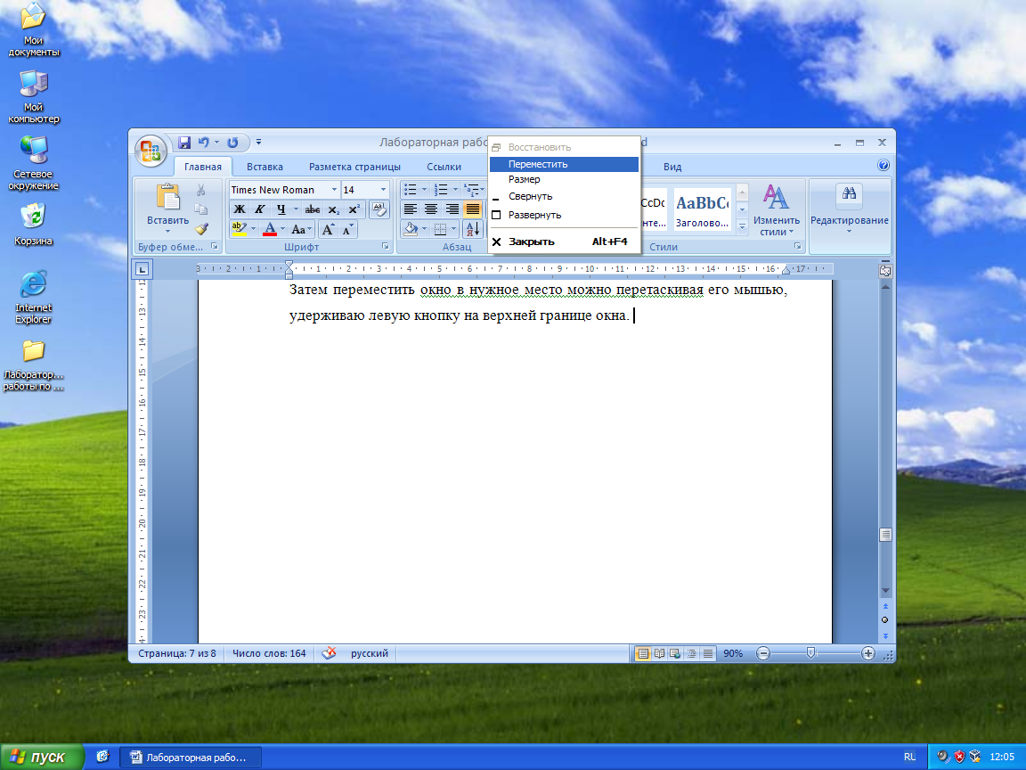Toggle bold (Ж) formatting
Screen dimensions: 1026x770
point(240,209)
